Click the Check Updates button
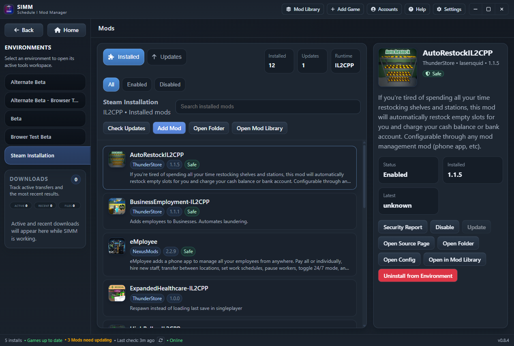514x346 pixels. tap(126, 128)
